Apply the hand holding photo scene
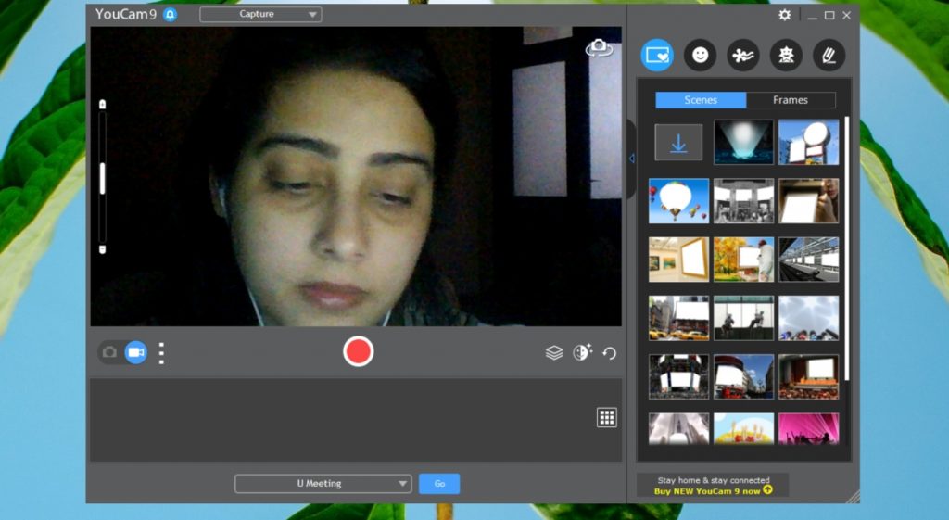Screen dimensions: 949x520 point(808,200)
